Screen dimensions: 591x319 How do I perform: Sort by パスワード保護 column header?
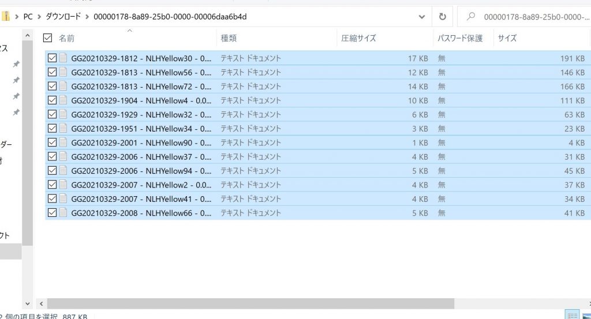pos(460,38)
